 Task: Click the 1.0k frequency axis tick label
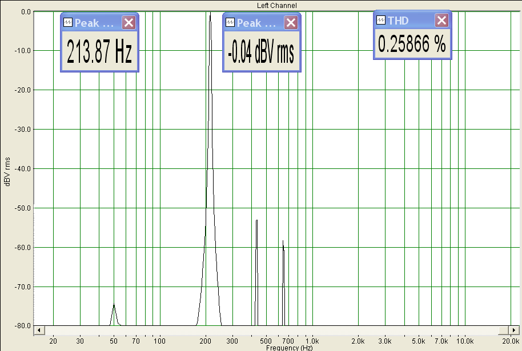[x=312, y=341]
